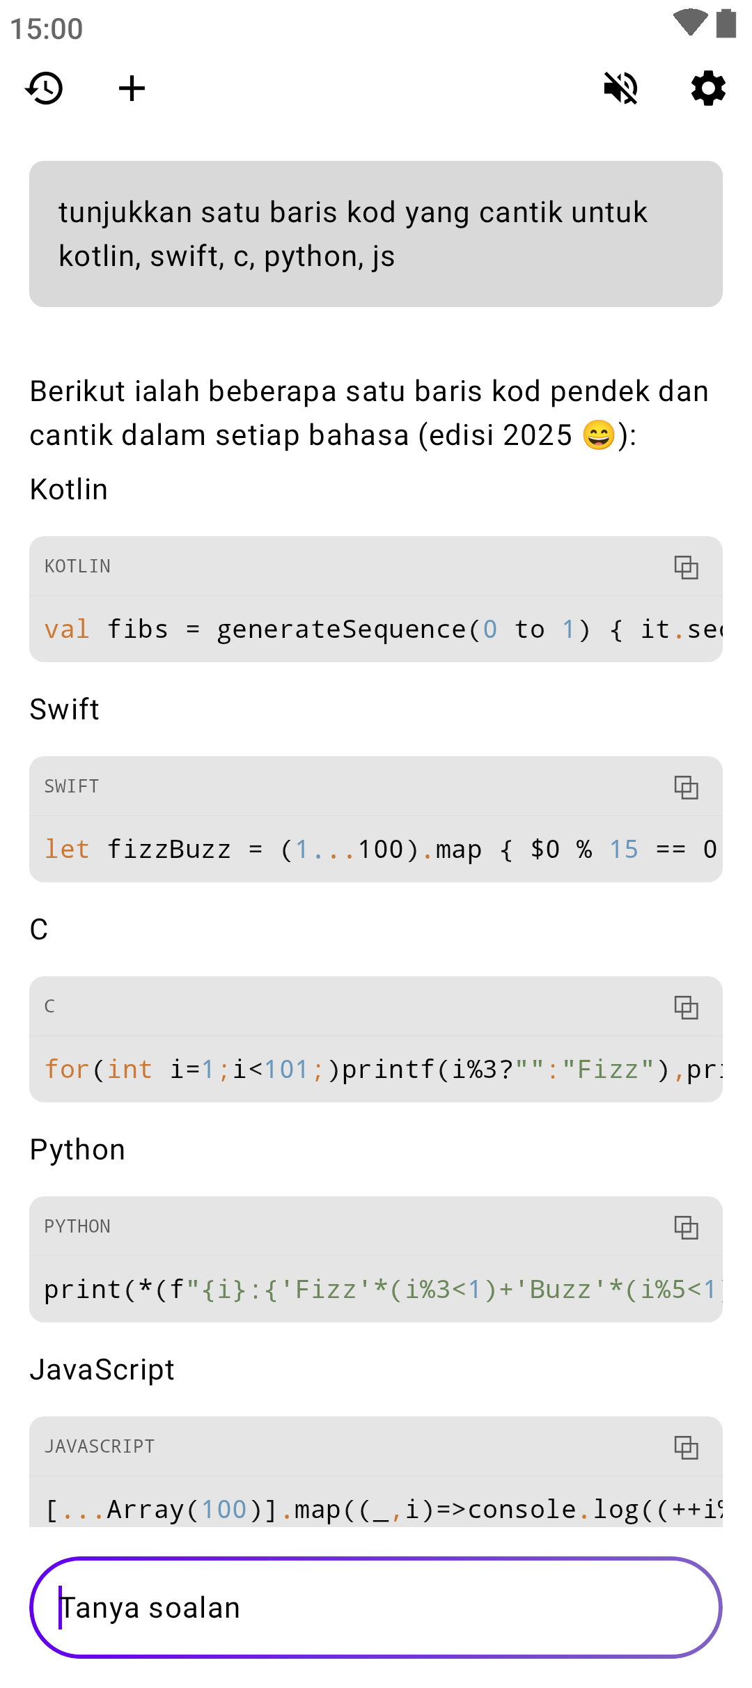Tap the "Tanya soalan" input field

[x=376, y=1607]
